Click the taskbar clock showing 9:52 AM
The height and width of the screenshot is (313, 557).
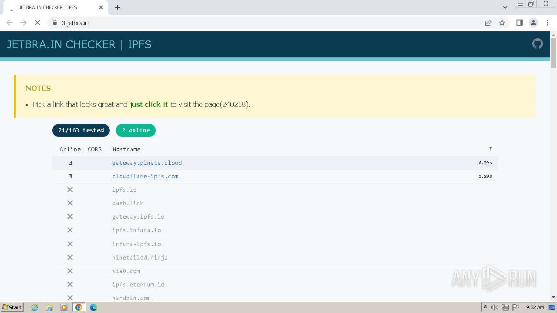(x=535, y=307)
